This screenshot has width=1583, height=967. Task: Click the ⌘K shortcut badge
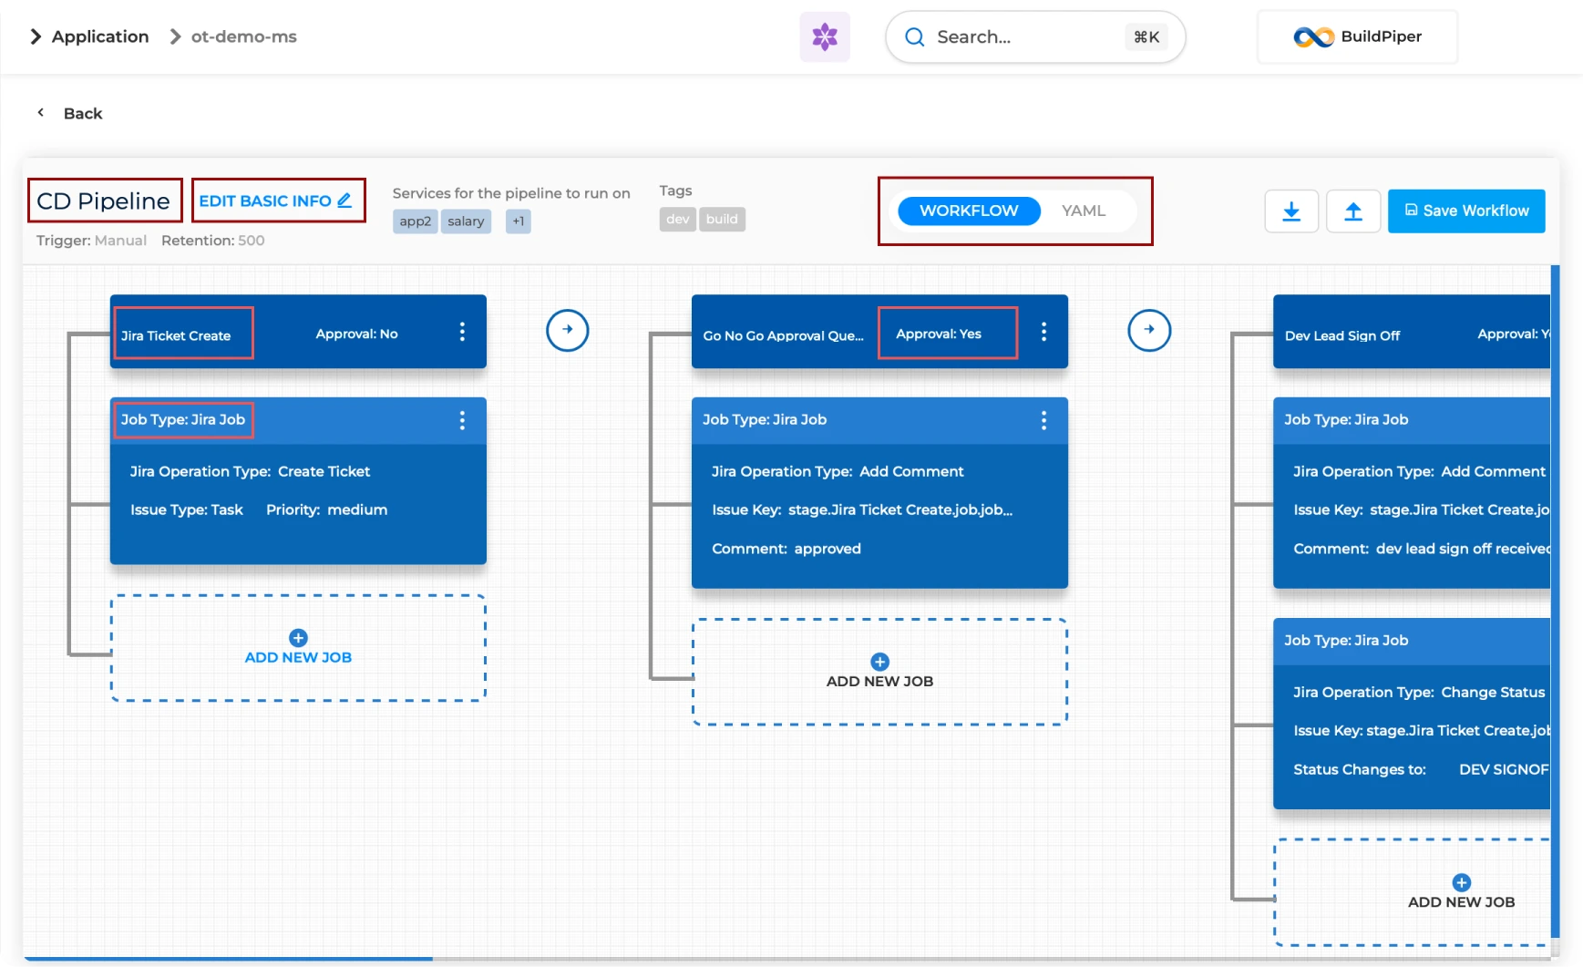point(1146,36)
